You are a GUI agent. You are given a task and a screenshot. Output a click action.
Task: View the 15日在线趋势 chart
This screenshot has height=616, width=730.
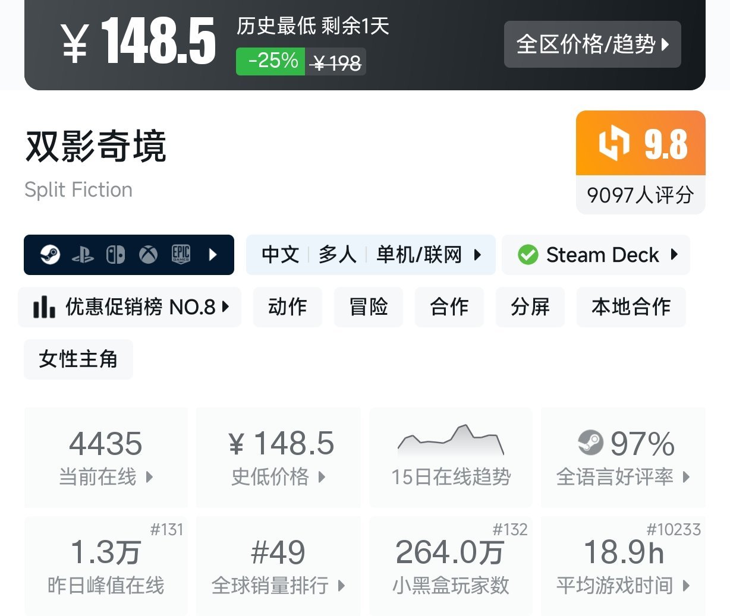[451, 457]
